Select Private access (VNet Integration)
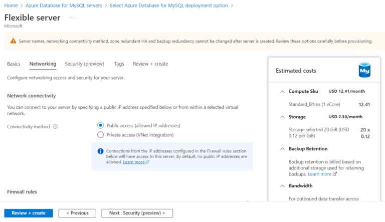 tap(101, 135)
